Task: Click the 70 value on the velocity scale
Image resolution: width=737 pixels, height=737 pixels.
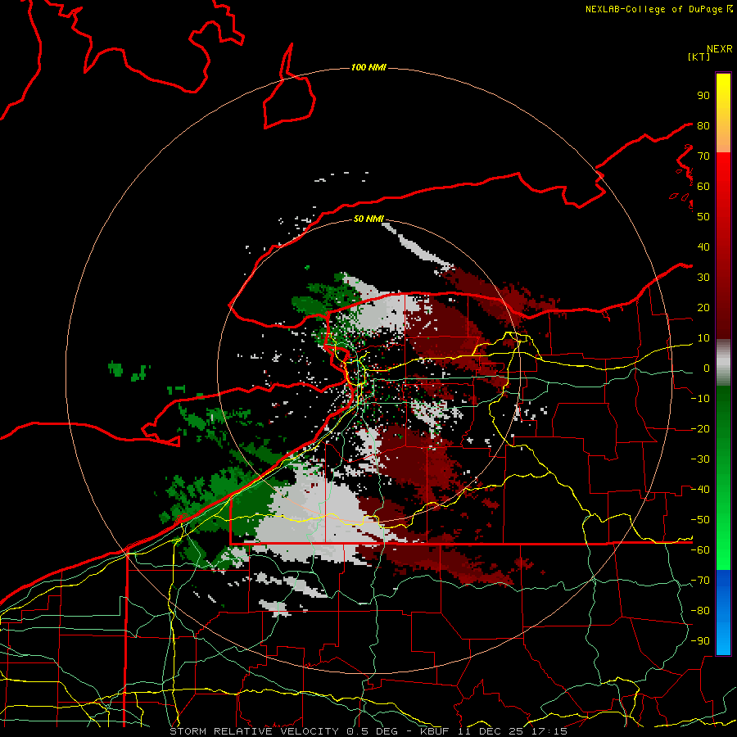Action: click(x=703, y=156)
